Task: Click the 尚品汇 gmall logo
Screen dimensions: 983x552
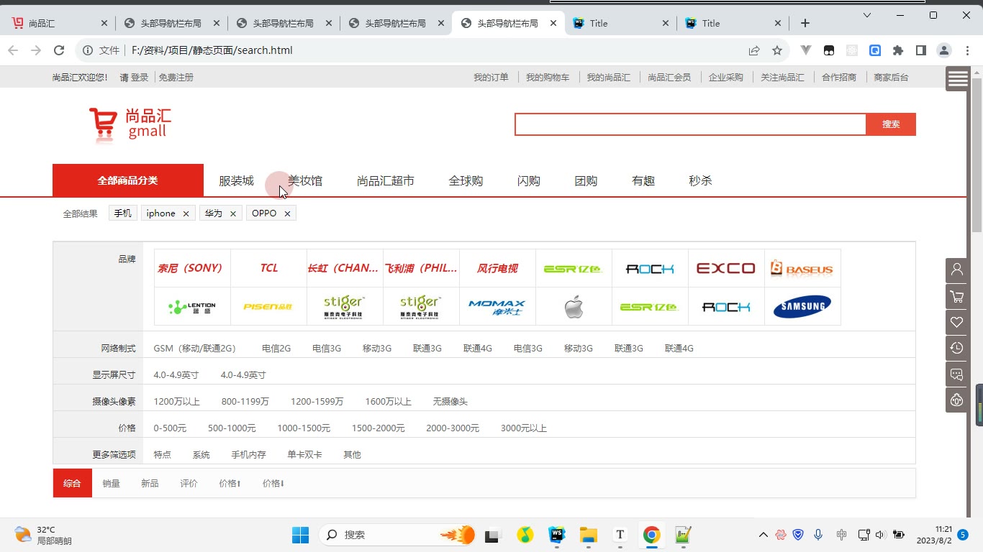Action: coord(130,124)
